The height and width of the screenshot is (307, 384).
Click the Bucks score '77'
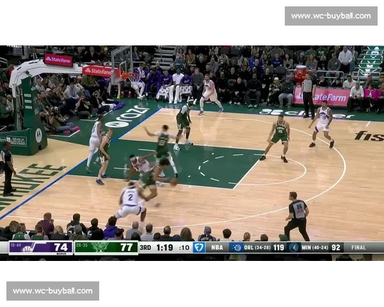126,248
